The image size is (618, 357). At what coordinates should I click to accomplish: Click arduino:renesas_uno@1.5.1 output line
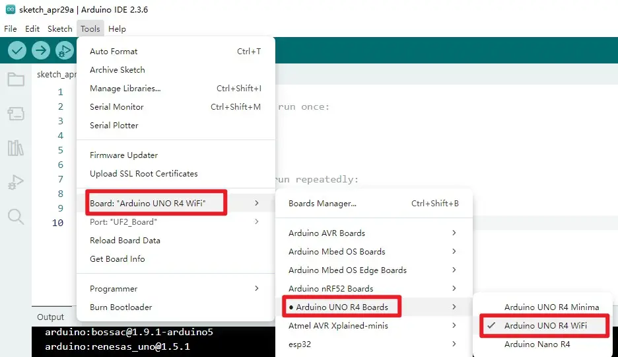[x=118, y=346]
